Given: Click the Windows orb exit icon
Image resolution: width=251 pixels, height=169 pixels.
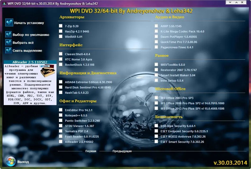Looking at the screenshot, I should 11,161.
